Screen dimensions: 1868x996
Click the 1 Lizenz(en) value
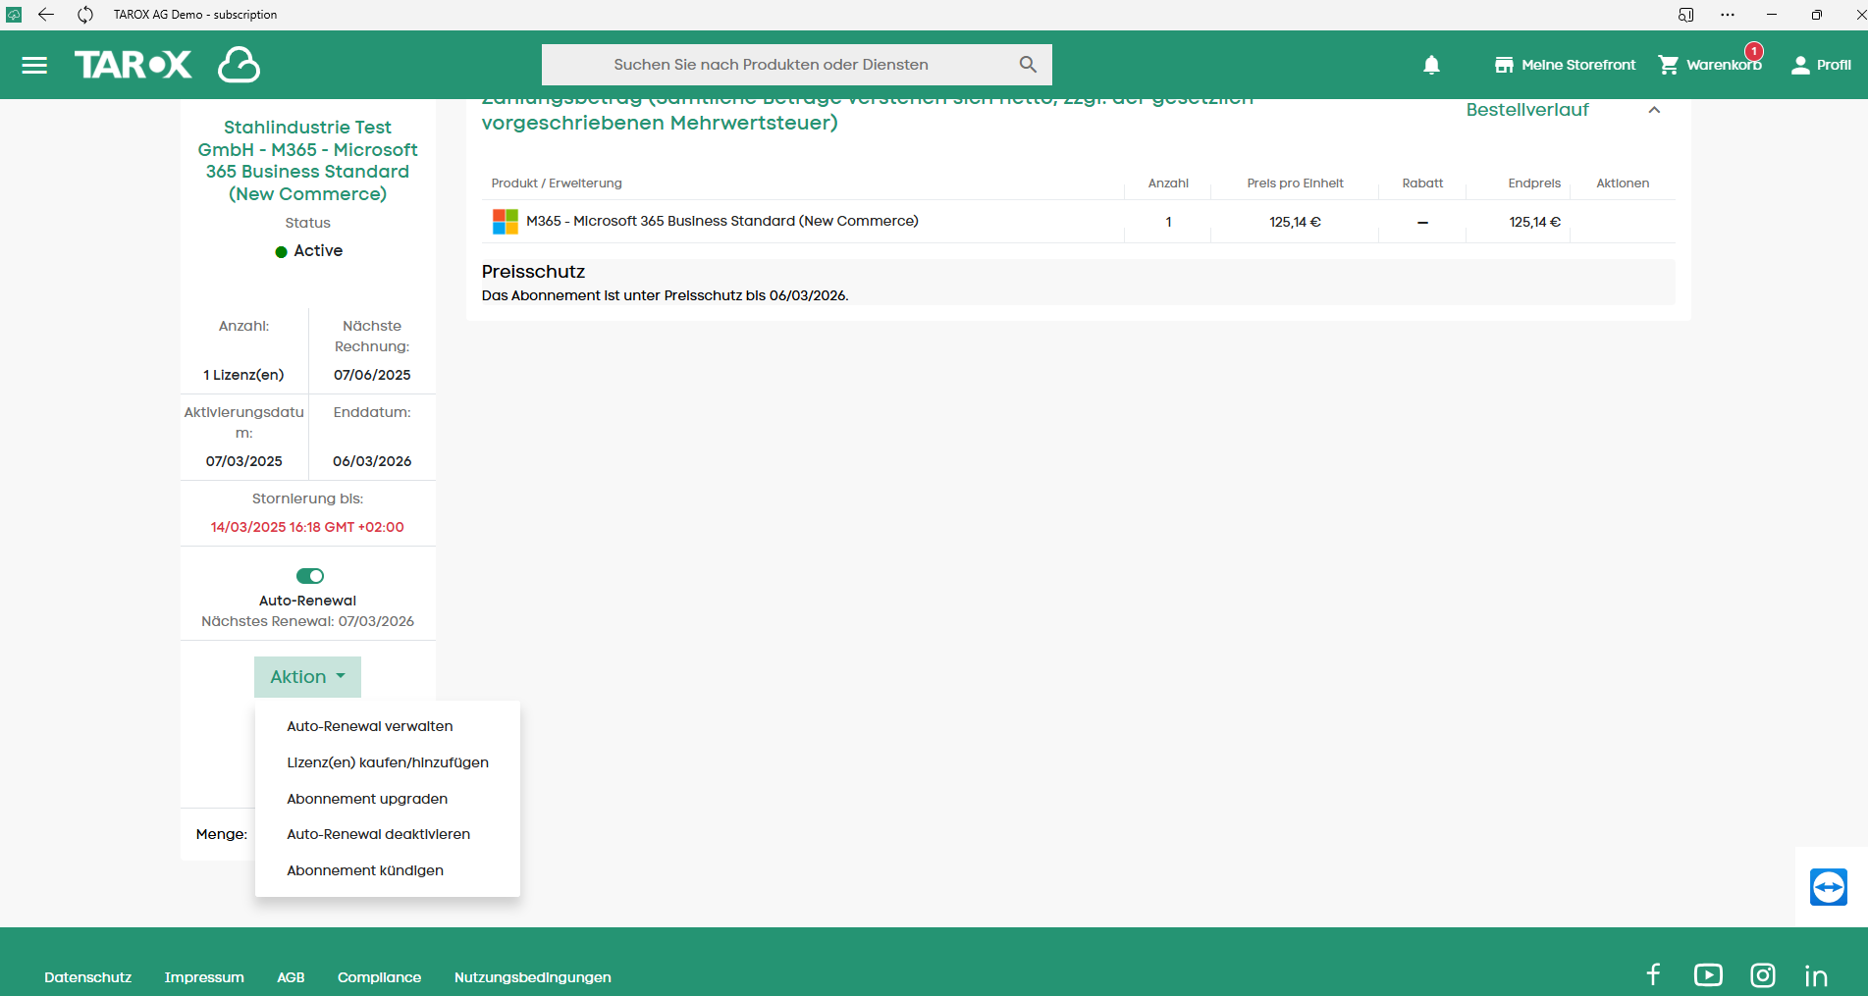(x=243, y=375)
